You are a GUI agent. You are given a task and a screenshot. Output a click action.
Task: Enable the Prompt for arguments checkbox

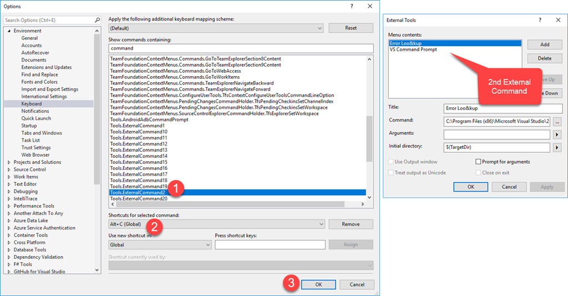tap(478, 162)
